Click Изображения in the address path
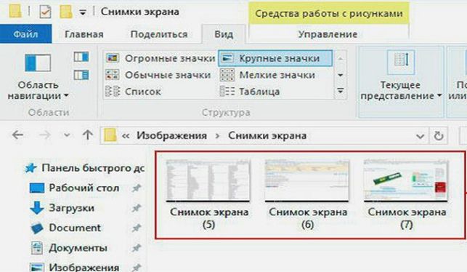This screenshot has height=272, width=467. tap(171, 136)
